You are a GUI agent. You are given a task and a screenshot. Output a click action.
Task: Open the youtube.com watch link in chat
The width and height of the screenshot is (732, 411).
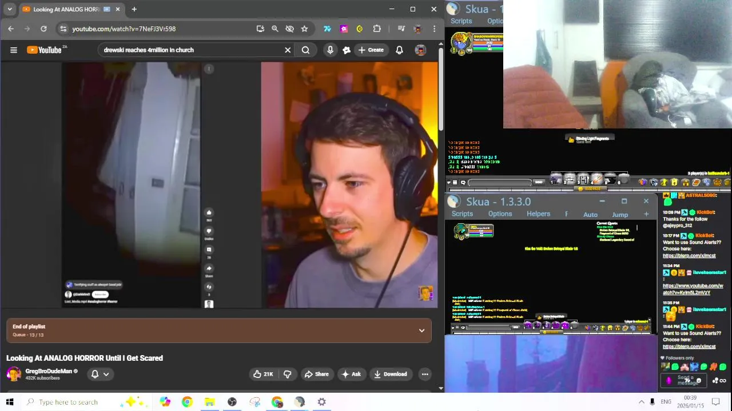pos(693,289)
